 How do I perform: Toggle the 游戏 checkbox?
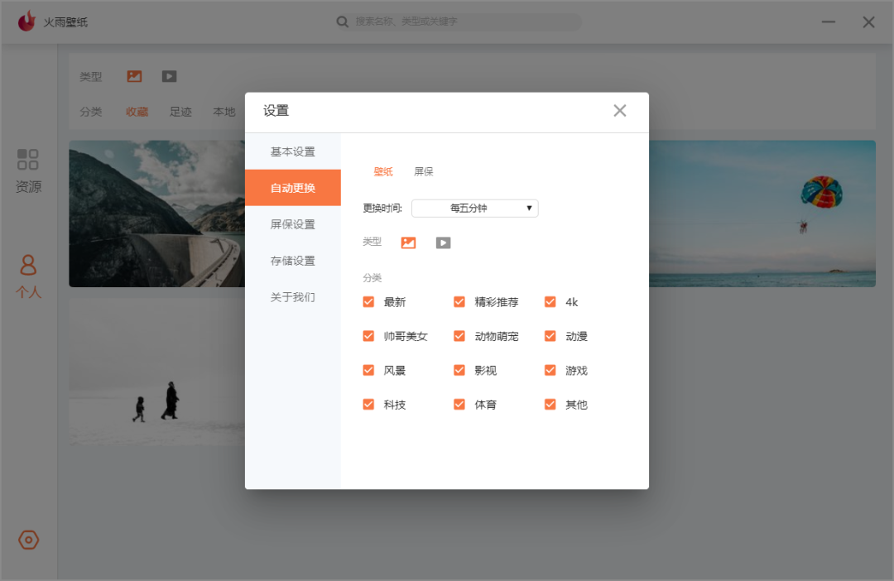550,370
